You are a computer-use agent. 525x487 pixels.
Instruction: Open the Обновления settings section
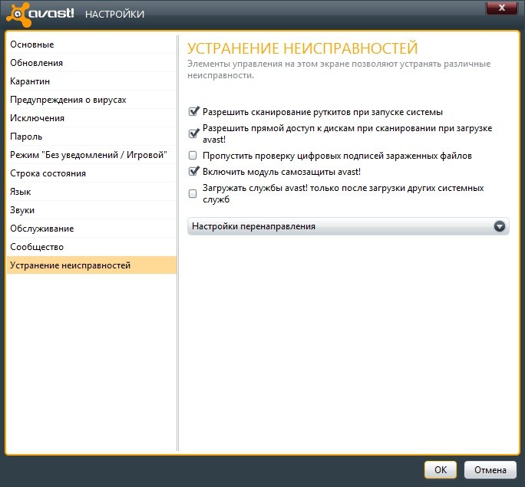(91, 63)
